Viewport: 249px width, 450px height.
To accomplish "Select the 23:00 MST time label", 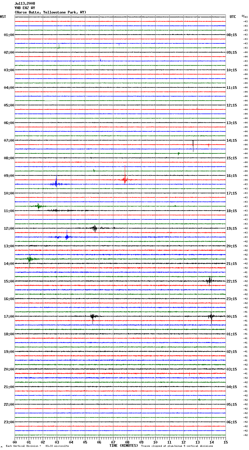I will 9,422.
